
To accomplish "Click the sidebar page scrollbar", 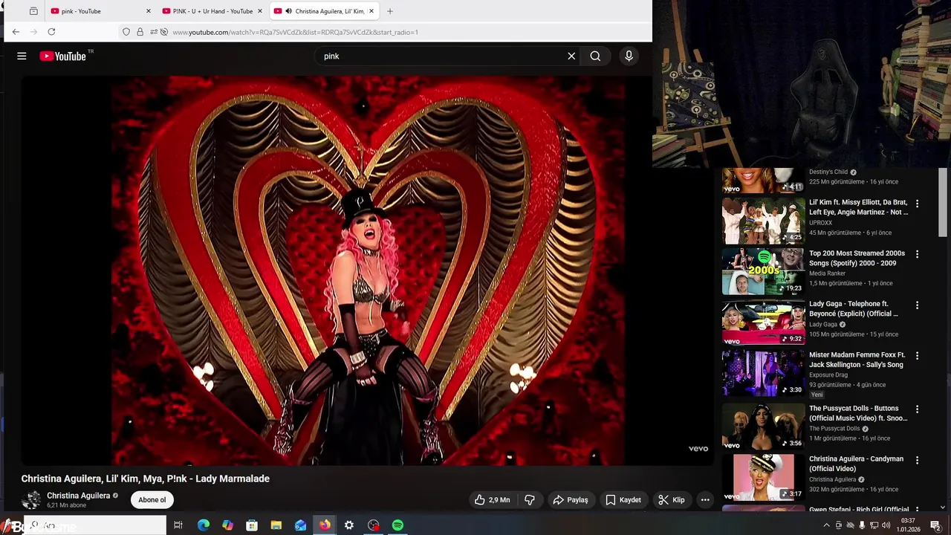I will pos(943,202).
